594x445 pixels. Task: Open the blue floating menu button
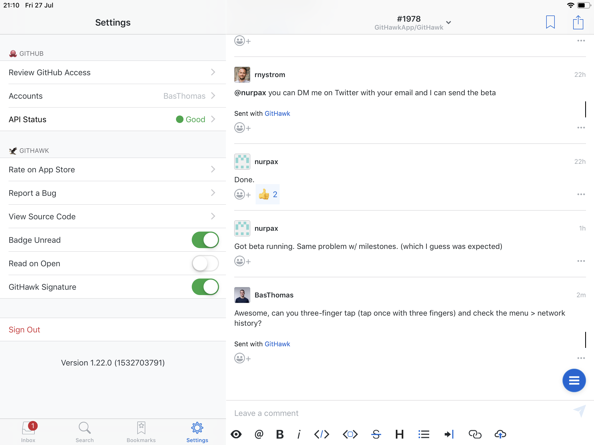tap(574, 380)
